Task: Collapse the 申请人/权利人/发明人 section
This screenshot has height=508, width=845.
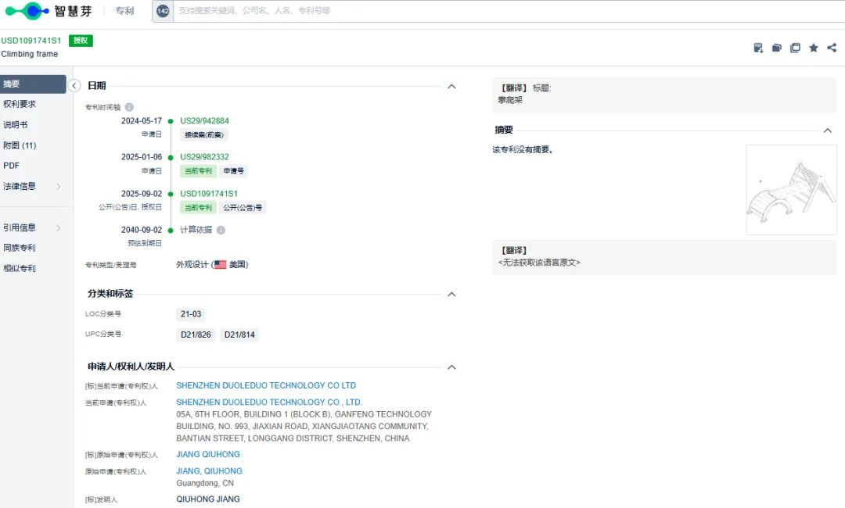Action: (x=451, y=367)
